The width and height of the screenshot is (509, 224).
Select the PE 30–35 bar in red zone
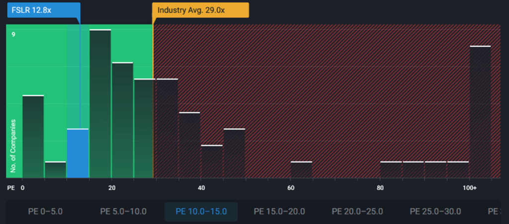(167, 128)
